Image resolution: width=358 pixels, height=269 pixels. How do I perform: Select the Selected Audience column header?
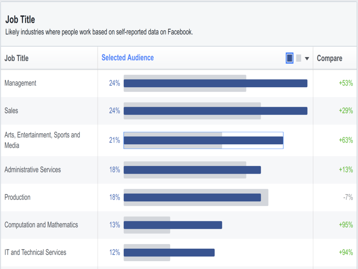click(127, 58)
